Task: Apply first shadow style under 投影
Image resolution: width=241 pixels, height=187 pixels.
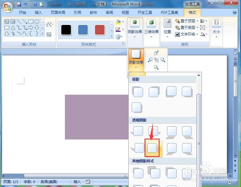Action: 138,92
